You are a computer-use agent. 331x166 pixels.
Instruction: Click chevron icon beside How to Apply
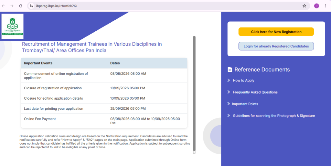(x=229, y=80)
